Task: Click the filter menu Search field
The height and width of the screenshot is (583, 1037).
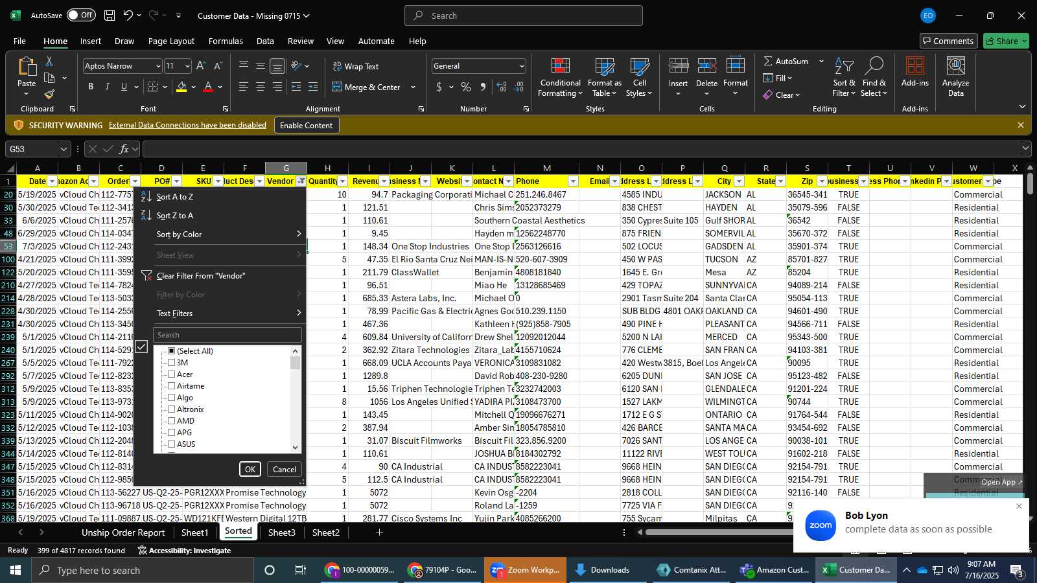Action: point(227,335)
